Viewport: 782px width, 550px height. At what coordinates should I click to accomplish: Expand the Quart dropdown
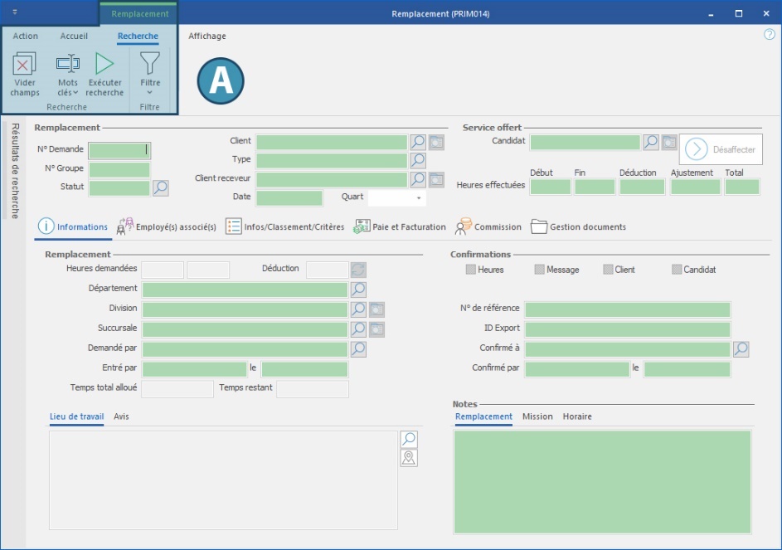(419, 198)
